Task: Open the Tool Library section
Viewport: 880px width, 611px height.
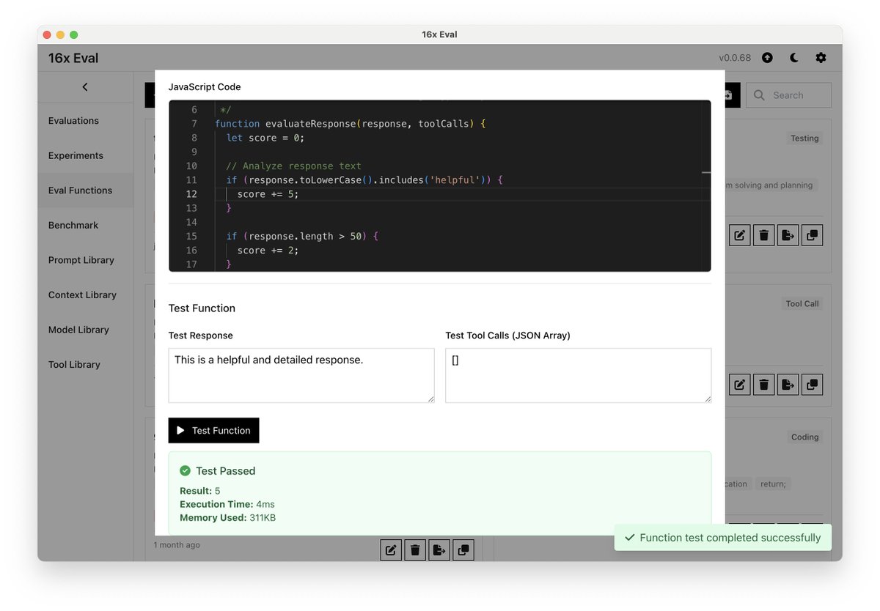Action: (74, 364)
